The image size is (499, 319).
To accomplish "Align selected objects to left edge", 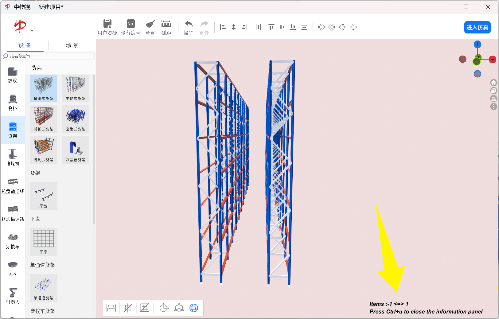I will (223, 27).
